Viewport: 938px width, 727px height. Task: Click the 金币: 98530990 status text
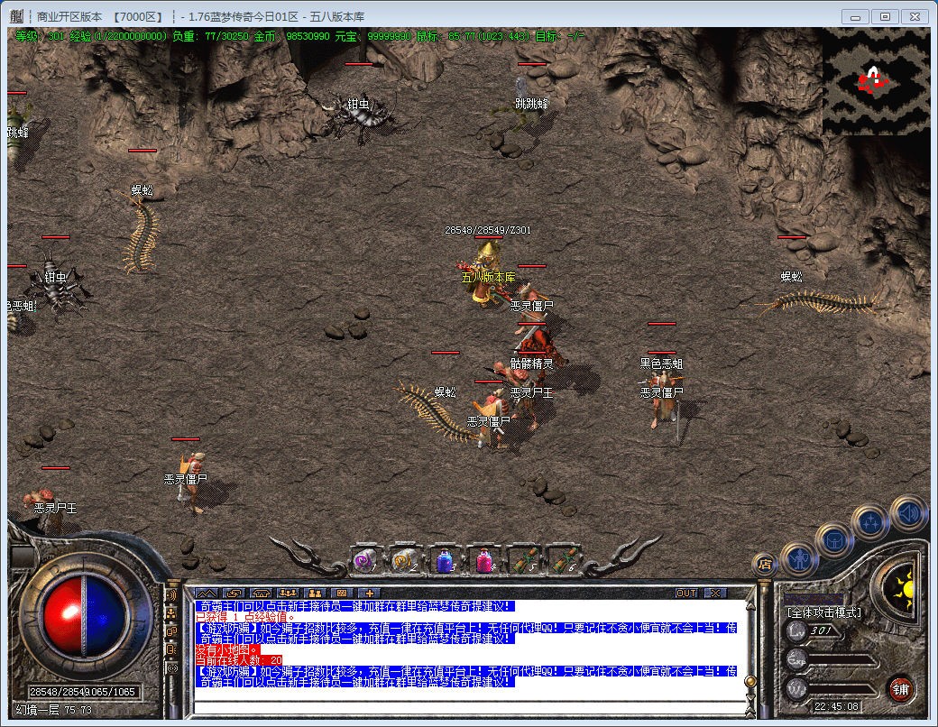pos(291,36)
